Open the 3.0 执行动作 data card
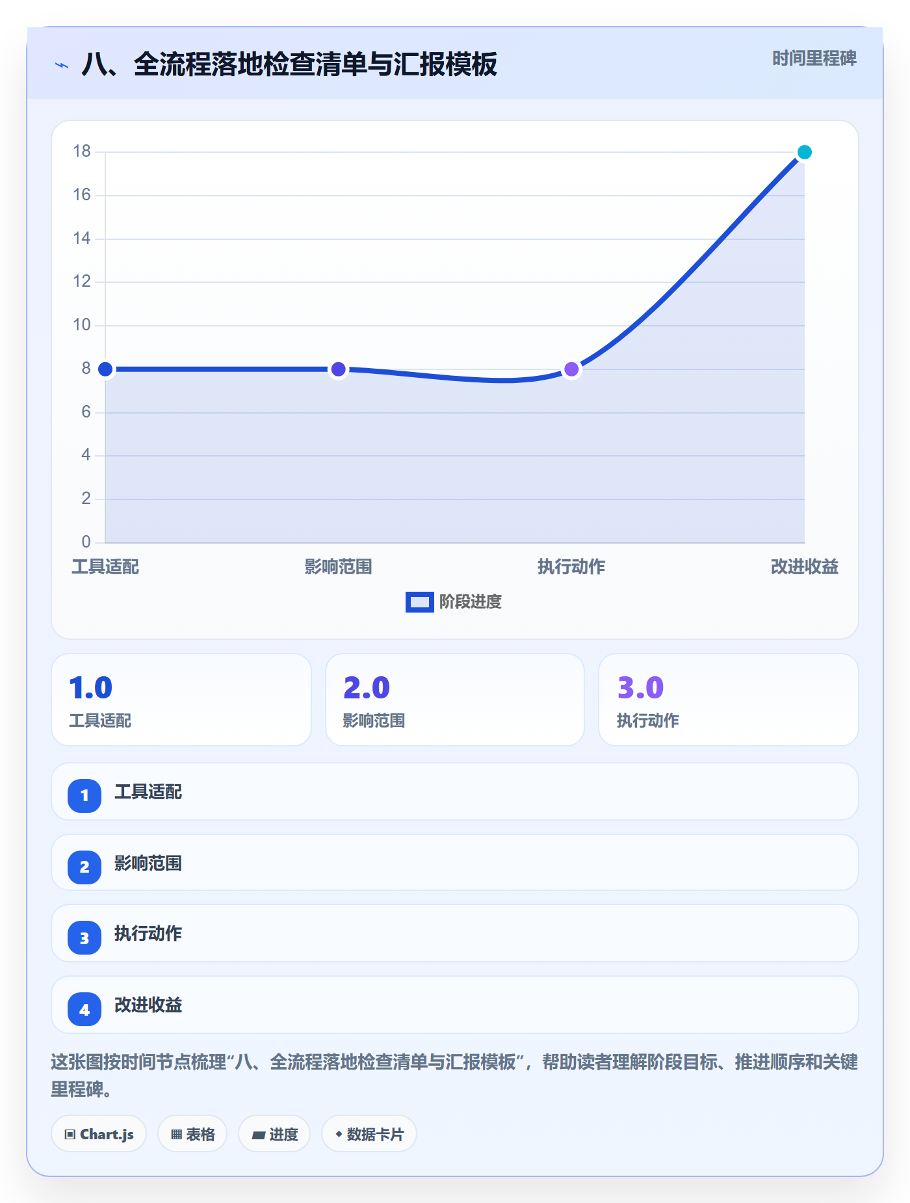The image size is (910, 1203). point(729,700)
